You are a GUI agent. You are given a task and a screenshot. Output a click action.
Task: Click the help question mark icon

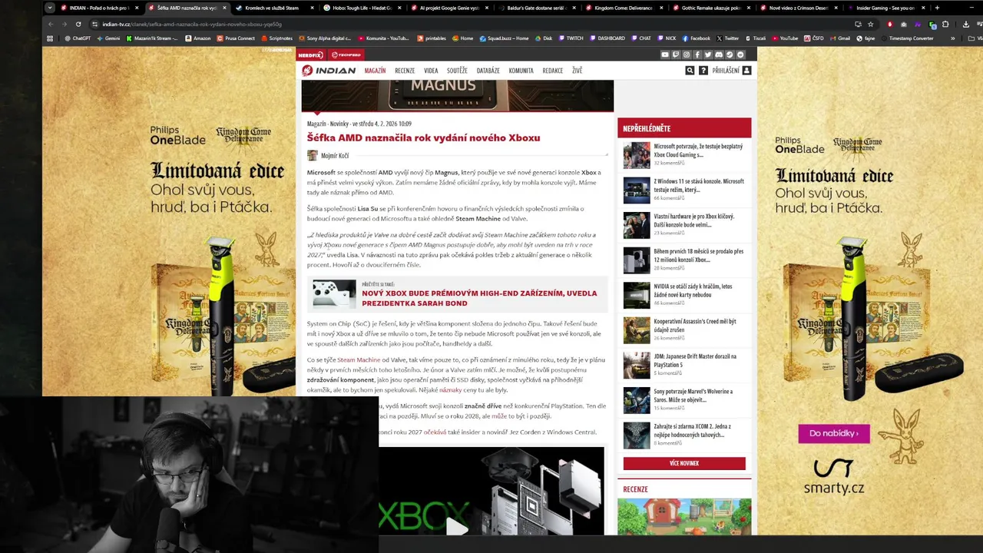[703, 71]
